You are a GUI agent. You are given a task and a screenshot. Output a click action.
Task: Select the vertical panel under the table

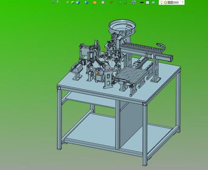[131, 124]
